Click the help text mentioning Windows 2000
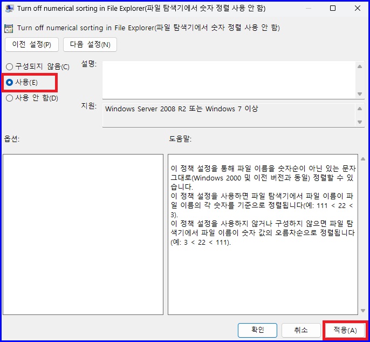Screen dimensions: 370x342 [263, 178]
